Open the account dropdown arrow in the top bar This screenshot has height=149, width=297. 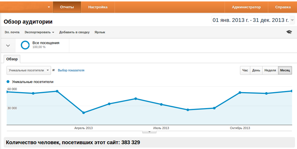click(x=49, y=7)
